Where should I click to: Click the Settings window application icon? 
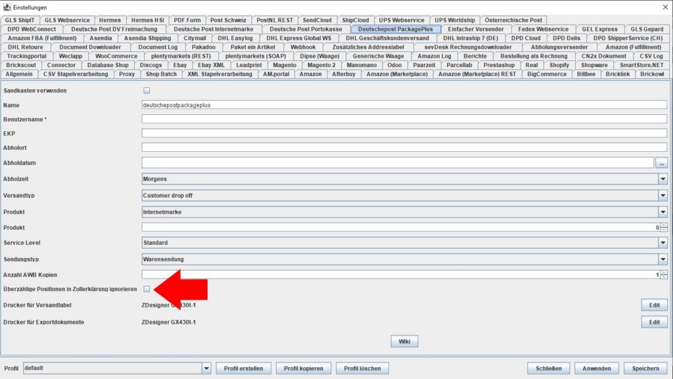pyautogui.click(x=7, y=7)
